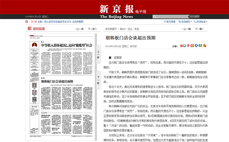Click the 报纸版面 newspaper icon
Image resolution: width=229 pixels, height=142 pixels.
[29, 29]
